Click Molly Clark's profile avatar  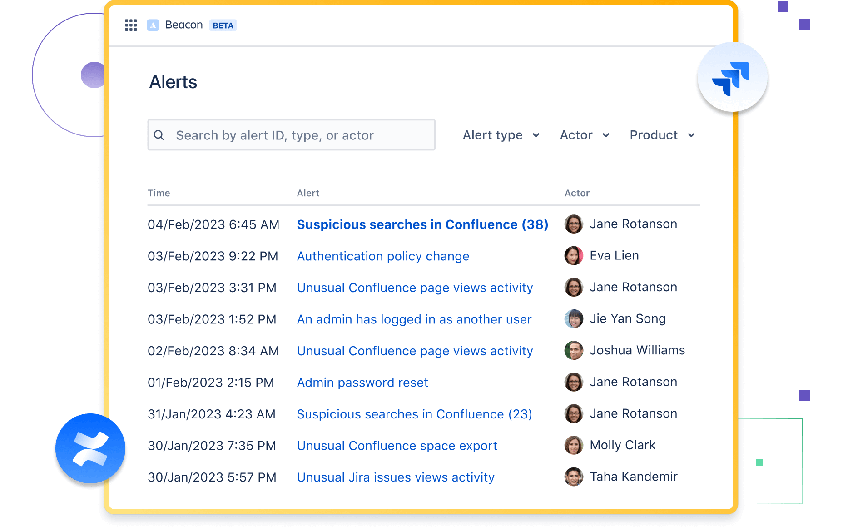coord(574,445)
